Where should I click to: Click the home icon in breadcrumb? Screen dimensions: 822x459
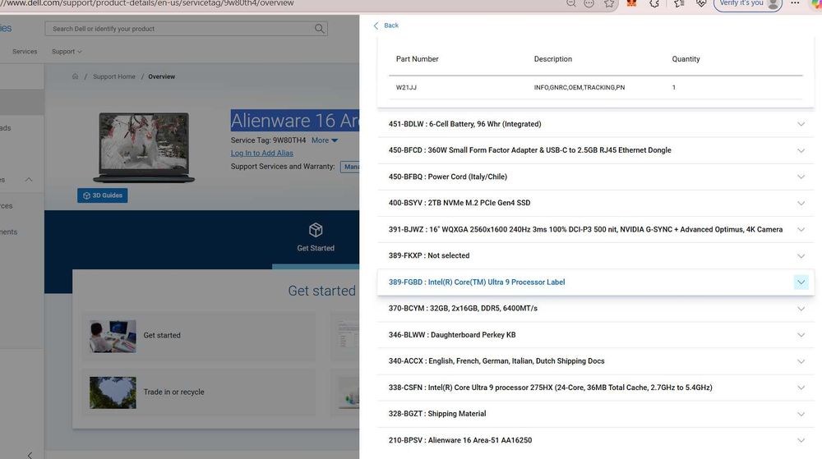75,76
